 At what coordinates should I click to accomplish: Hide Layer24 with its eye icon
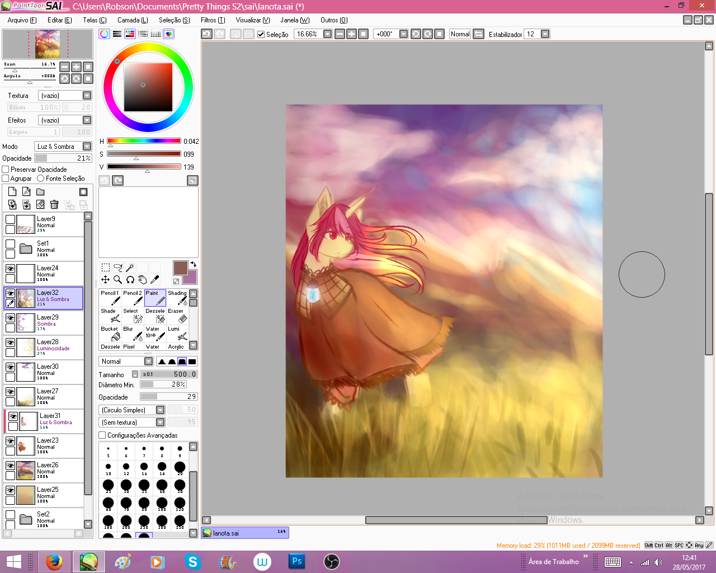(x=10, y=269)
